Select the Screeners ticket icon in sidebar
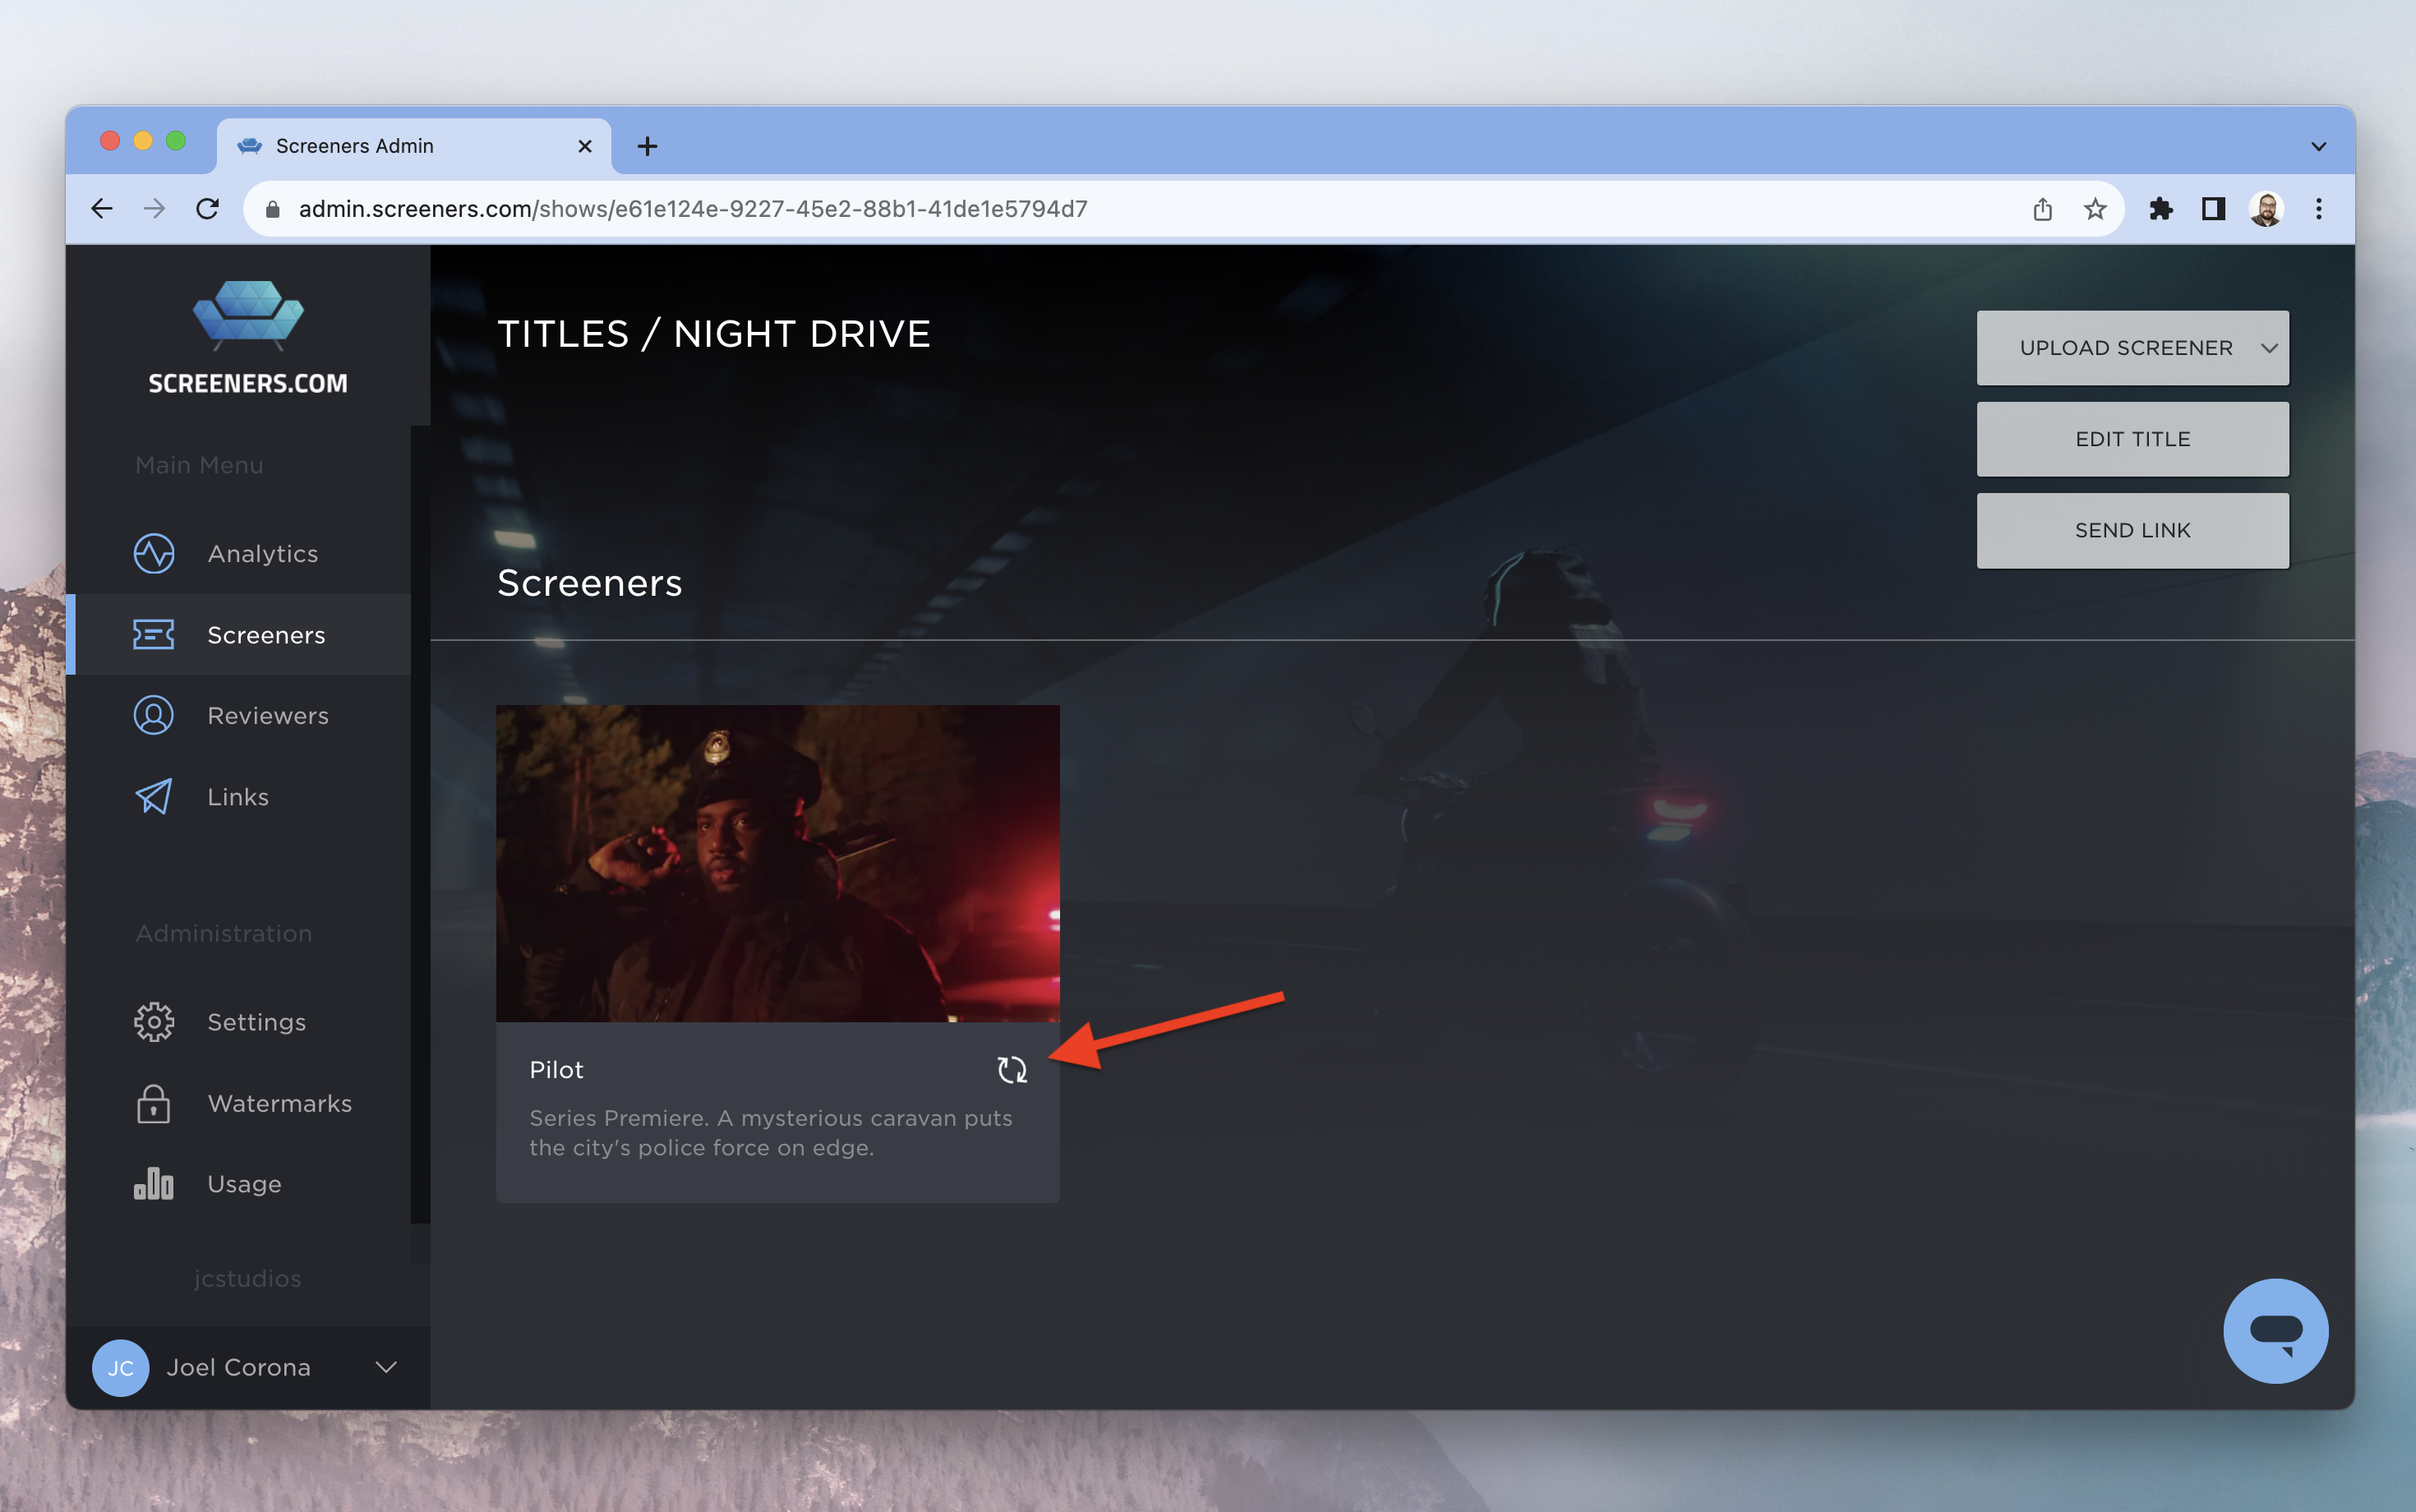 (153, 634)
